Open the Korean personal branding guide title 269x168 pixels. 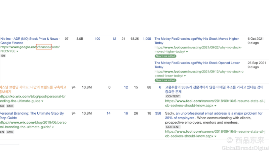click(33, 89)
